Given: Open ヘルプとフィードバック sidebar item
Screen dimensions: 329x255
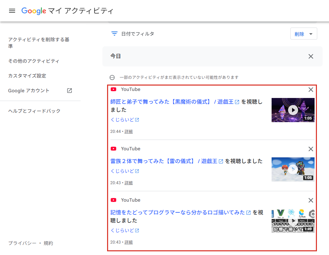Looking at the screenshot, I should click(34, 111).
